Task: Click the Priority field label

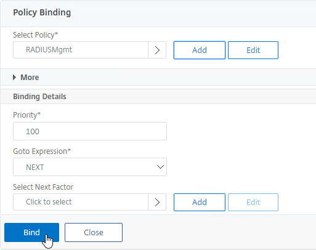Action: click(x=26, y=115)
